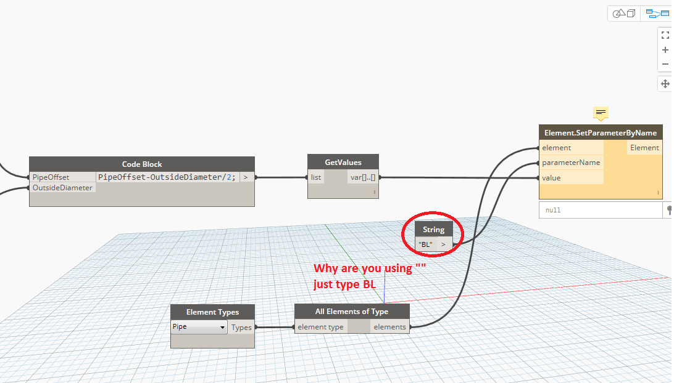Select the GetValues node header
Viewport: 674px width, 383px height.
[x=343, y=163]
